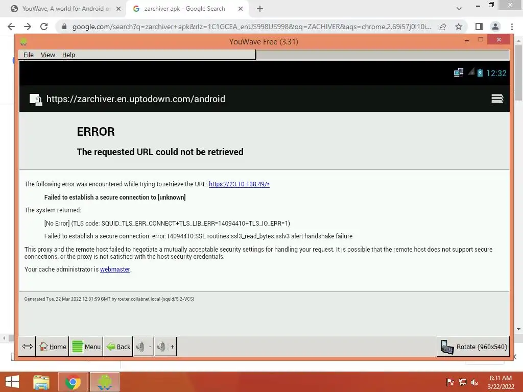
Task: Click the muted speaker tray icon
Action: [474, 382]
